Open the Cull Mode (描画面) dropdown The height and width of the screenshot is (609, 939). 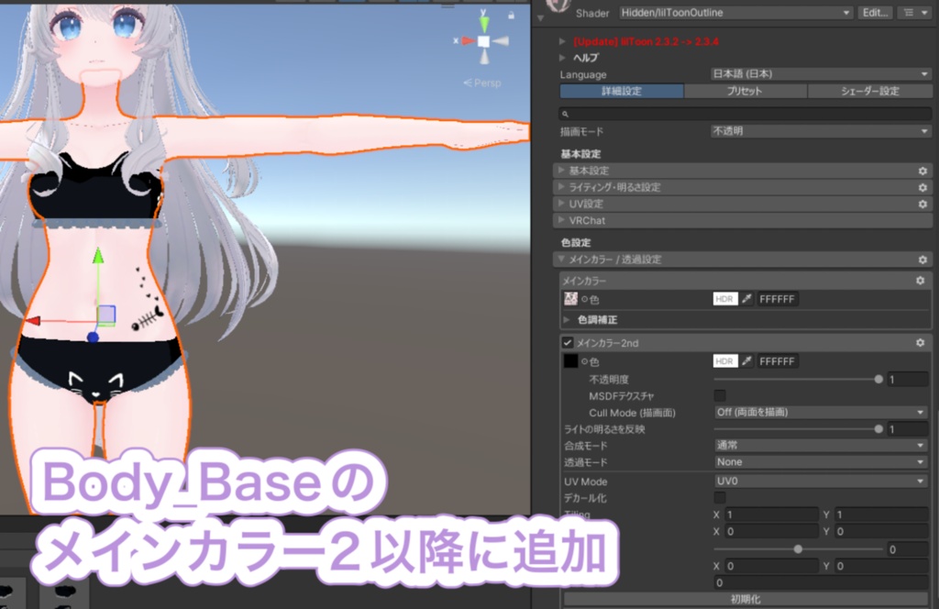coord(821,412)
